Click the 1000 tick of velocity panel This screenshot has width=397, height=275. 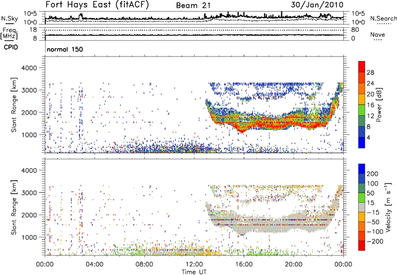point(29,237)
